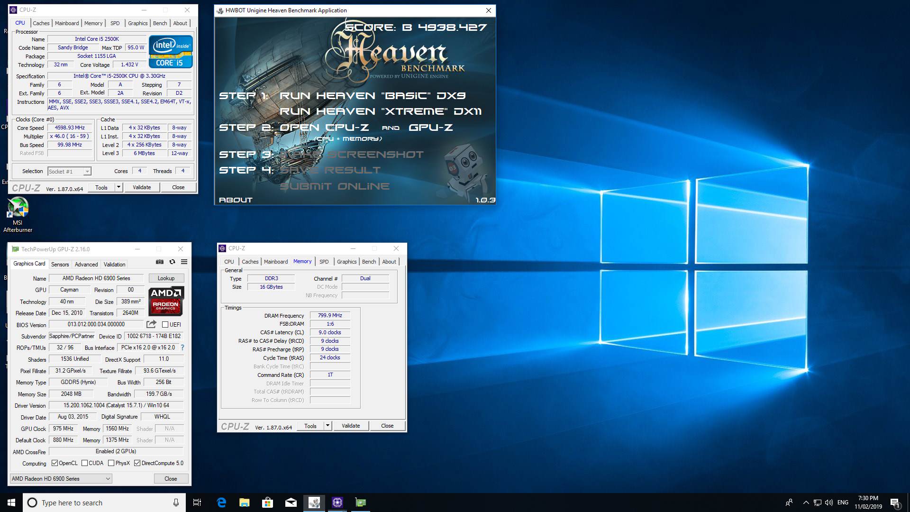The image size is (910, 512).
Task: Click Save Result in Heaven app
Action: tap(330, 170)
